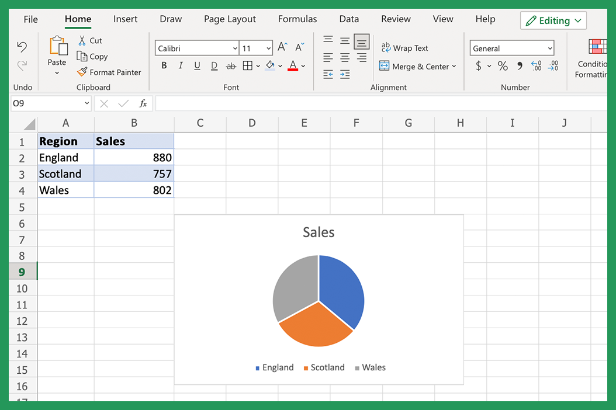Viewport: 616px width, 410px height.
Task: Click the Comma Style icon
Action: click(519, 66)
